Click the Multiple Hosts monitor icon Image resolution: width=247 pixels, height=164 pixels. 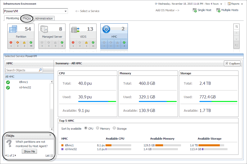point(218,10)
